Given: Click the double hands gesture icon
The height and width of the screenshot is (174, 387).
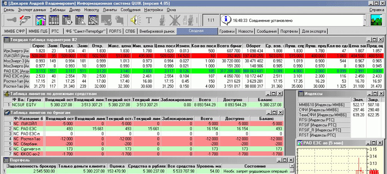Looking at the screenshot, I should (188, 20).
